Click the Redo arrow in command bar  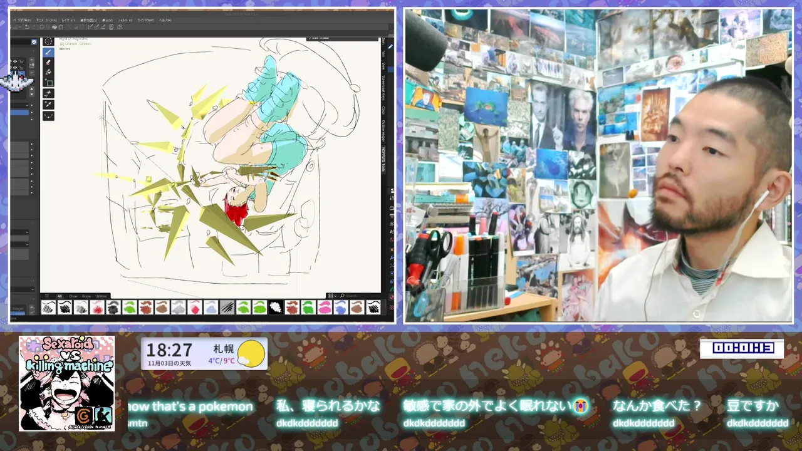pyautogui.click(x=34, y=27)
